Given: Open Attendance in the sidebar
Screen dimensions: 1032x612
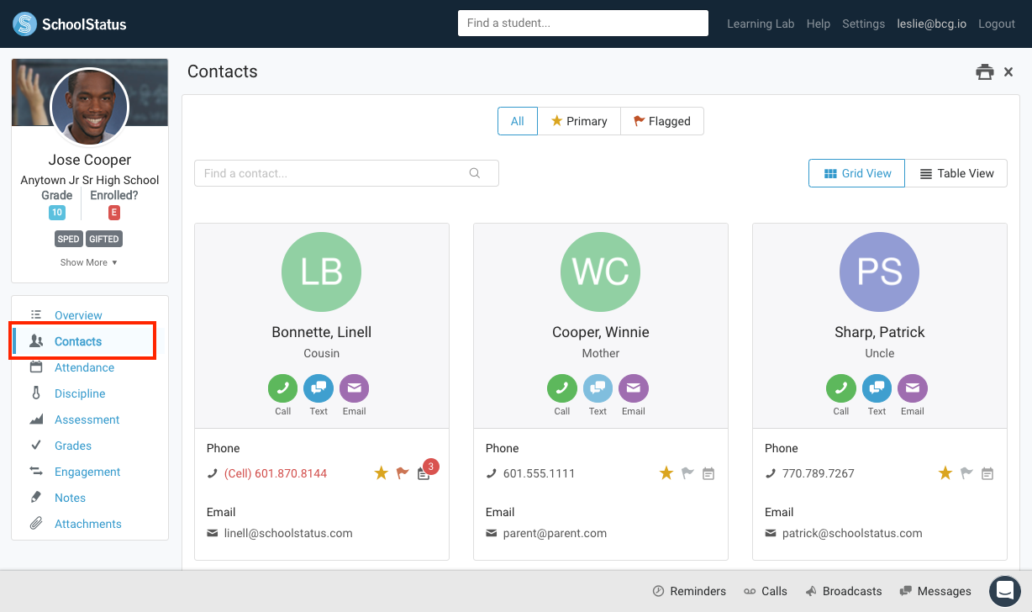Looking at the screenshot, I should pos(84,367).
